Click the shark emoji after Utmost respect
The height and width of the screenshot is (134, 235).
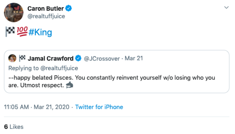[x=70, y=85]
